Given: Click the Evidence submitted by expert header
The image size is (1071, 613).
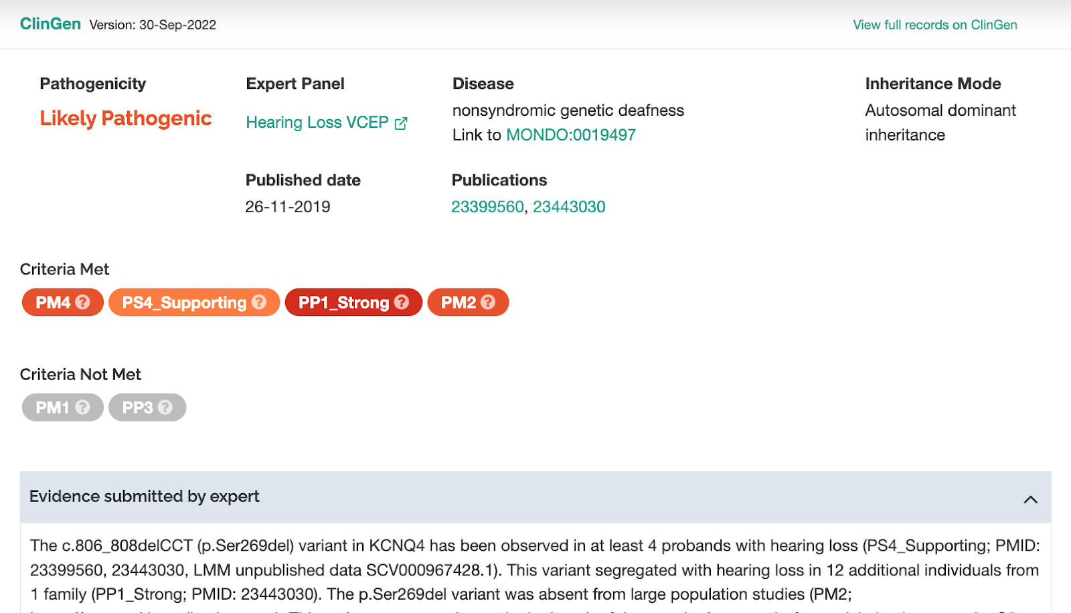Looking at the screenshot, I should [145, 497].
